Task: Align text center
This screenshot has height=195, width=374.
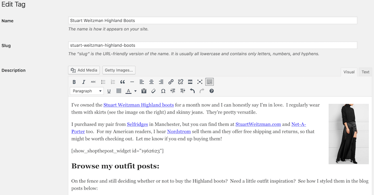Action: [152, 82]
